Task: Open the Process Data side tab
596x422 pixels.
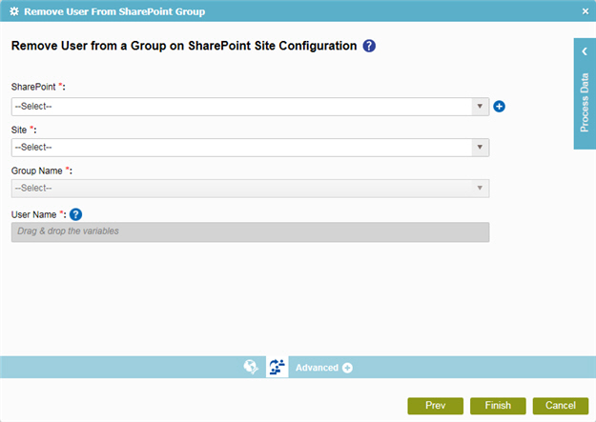Action: [x=585, y=103]
